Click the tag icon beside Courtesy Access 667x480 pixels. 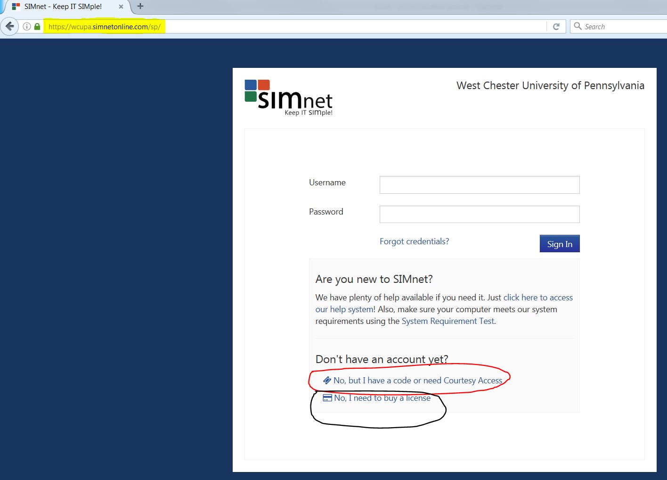coord(327,380)
